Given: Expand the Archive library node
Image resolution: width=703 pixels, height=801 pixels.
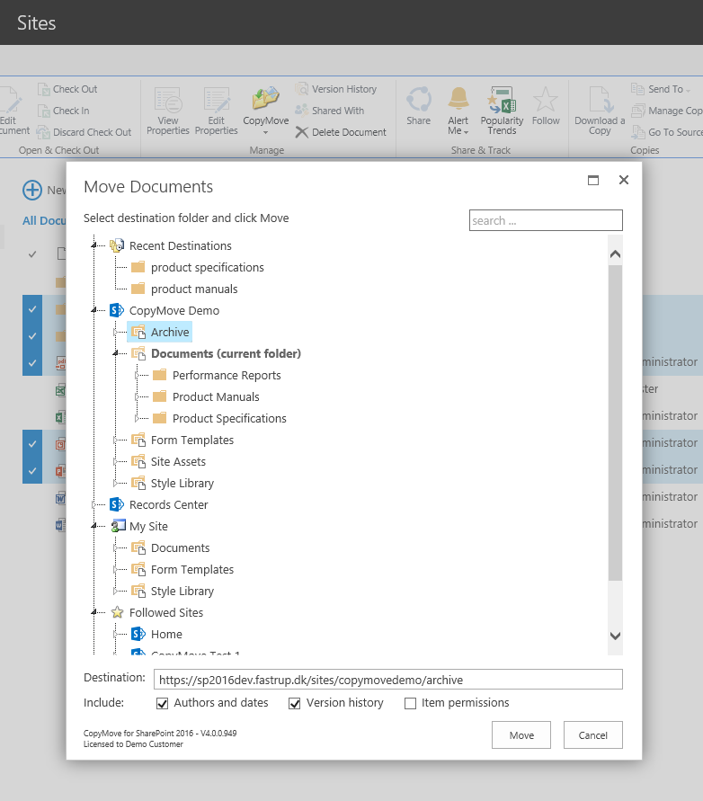Looking at the screenshot, I should point(115,332).
